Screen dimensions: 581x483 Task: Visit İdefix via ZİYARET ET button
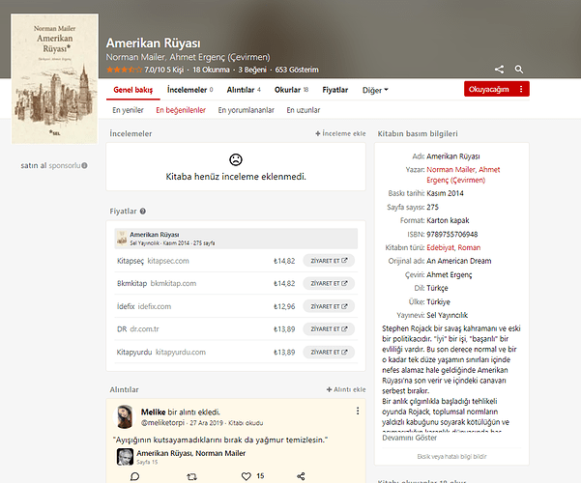pyautogui.click(x=329, y=306)
